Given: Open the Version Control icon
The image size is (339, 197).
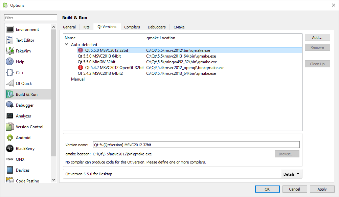Looking at the screenshot, I should coord(10,127).
